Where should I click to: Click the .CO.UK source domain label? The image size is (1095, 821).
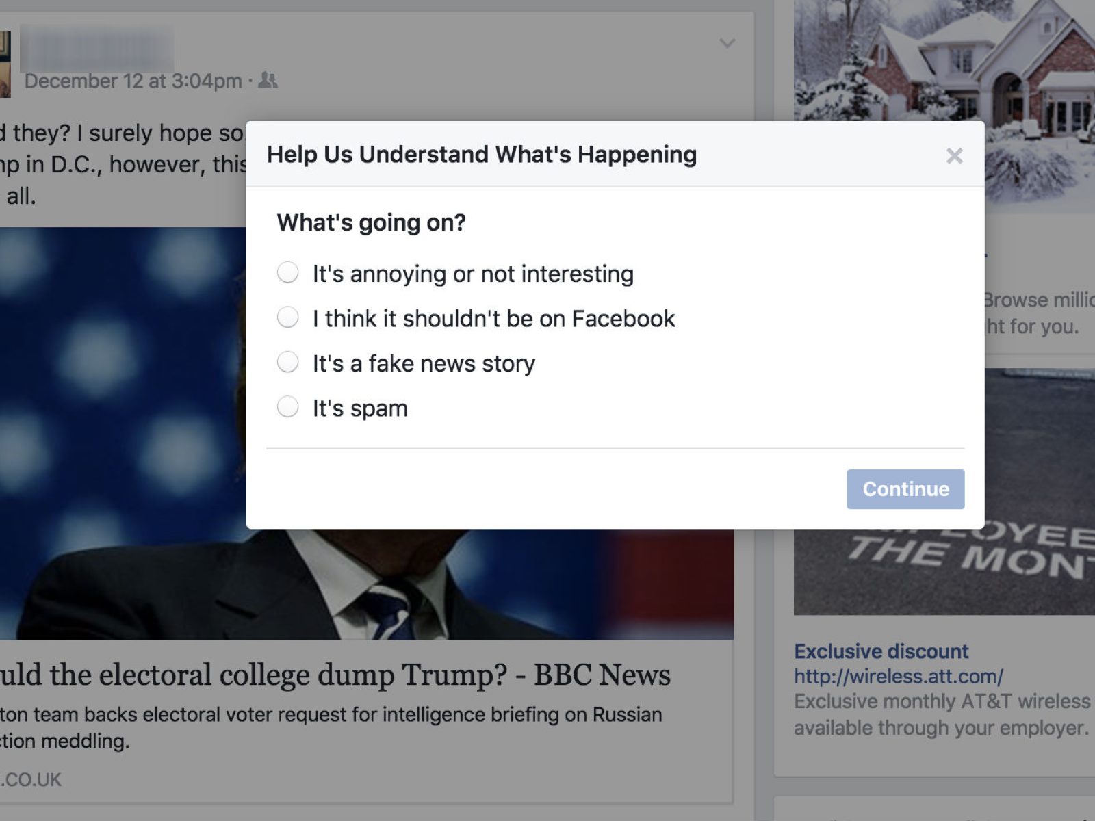pyautogui.click(x=31, y=780)
